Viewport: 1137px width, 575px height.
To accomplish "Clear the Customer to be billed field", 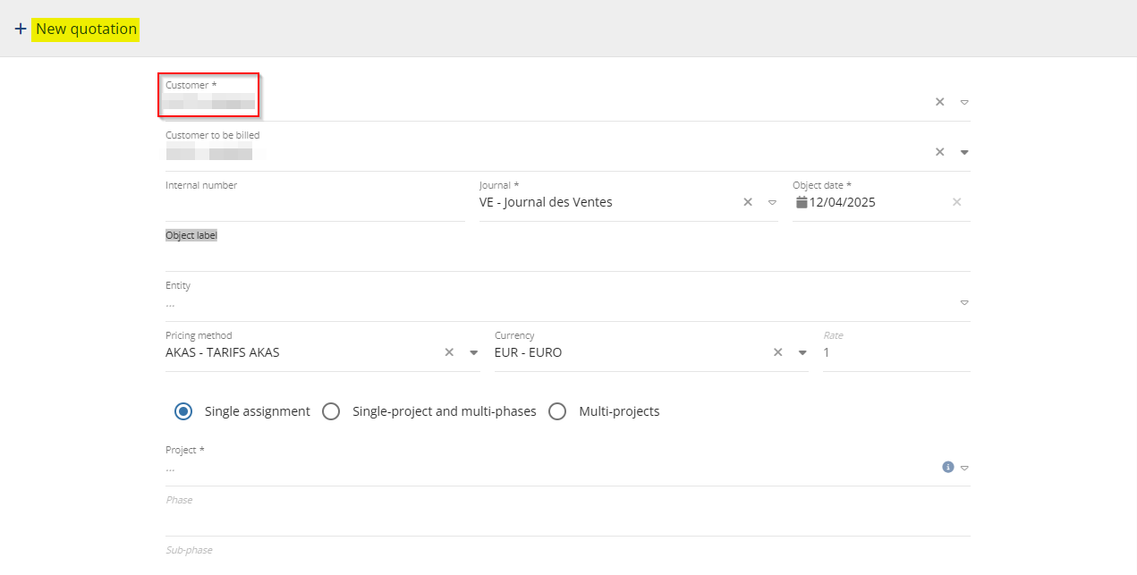I will tap(939, 152).
